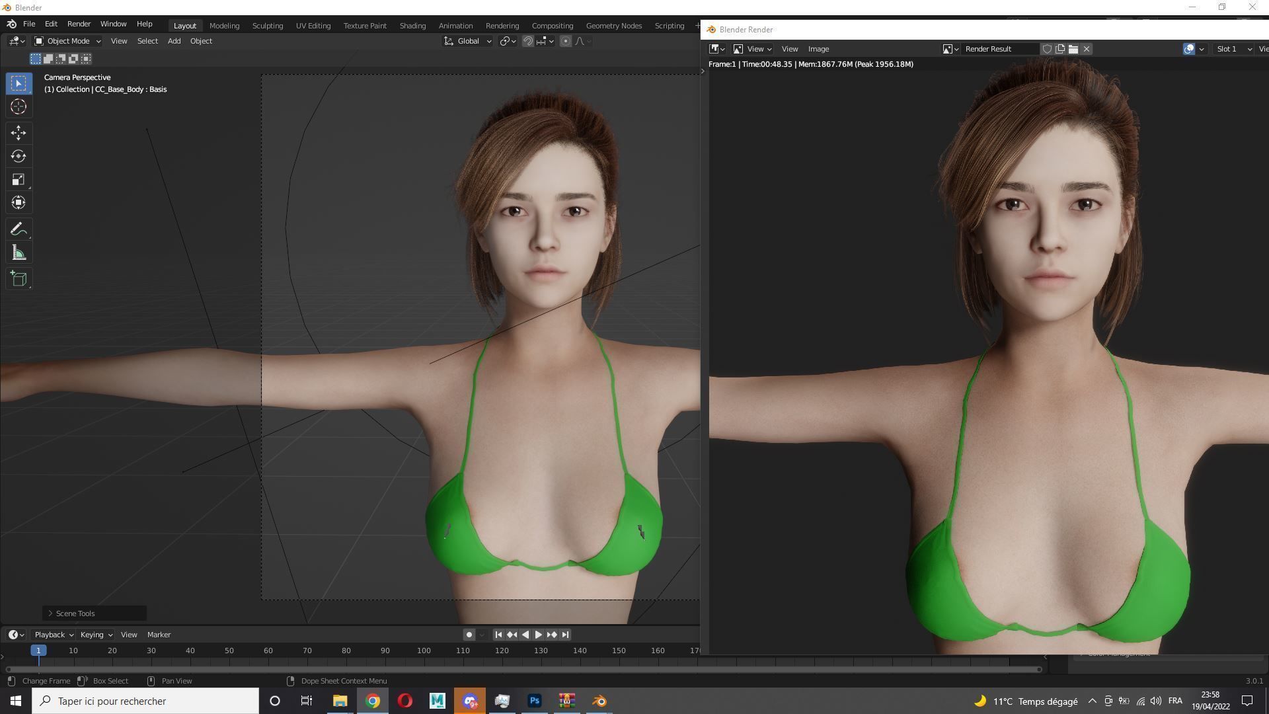Viewport: 1269px width, 714px height.
Task: Activate the Rotate tool
Action: click(x=19, y=156)
